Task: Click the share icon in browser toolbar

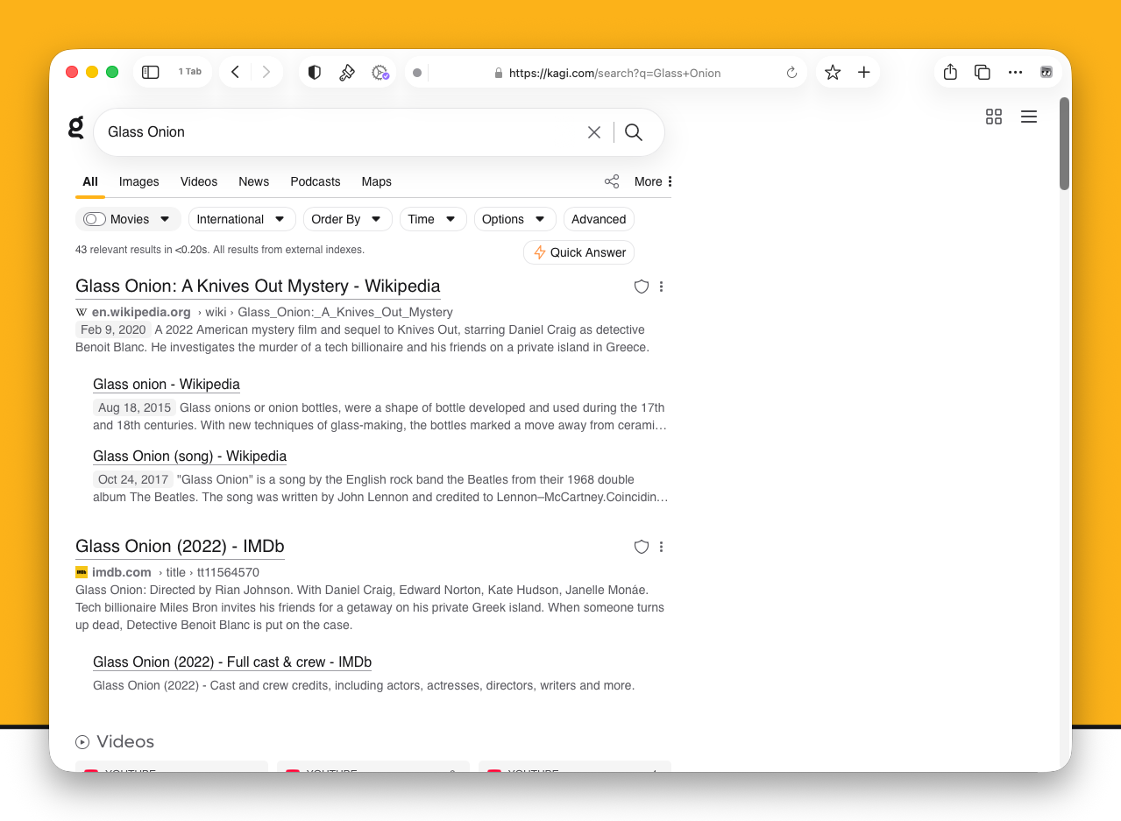Action: pyautogui.click(x=950, y=73)
